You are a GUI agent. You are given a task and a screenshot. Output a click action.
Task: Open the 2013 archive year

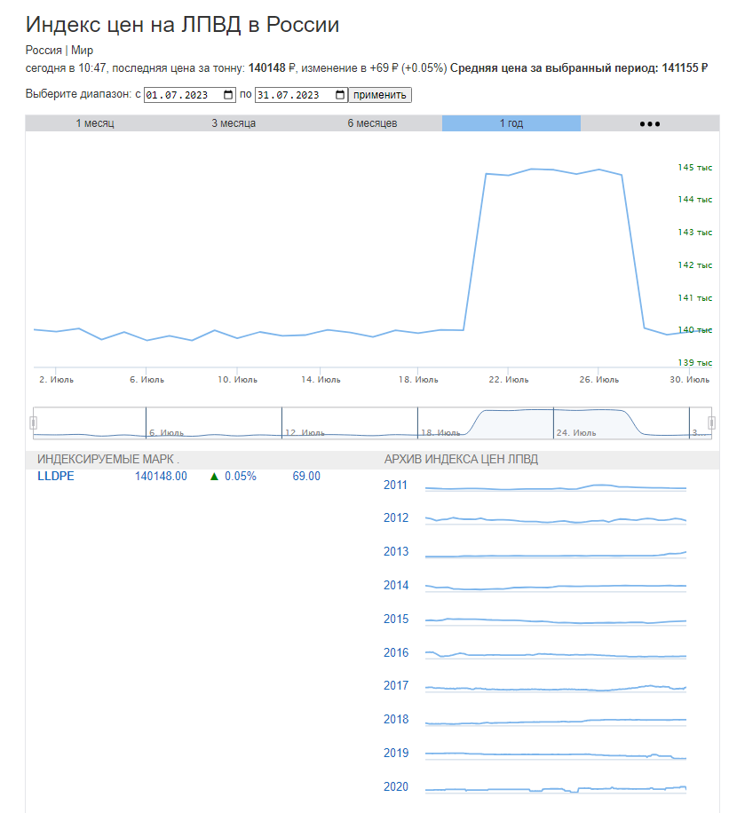point(396,551)
